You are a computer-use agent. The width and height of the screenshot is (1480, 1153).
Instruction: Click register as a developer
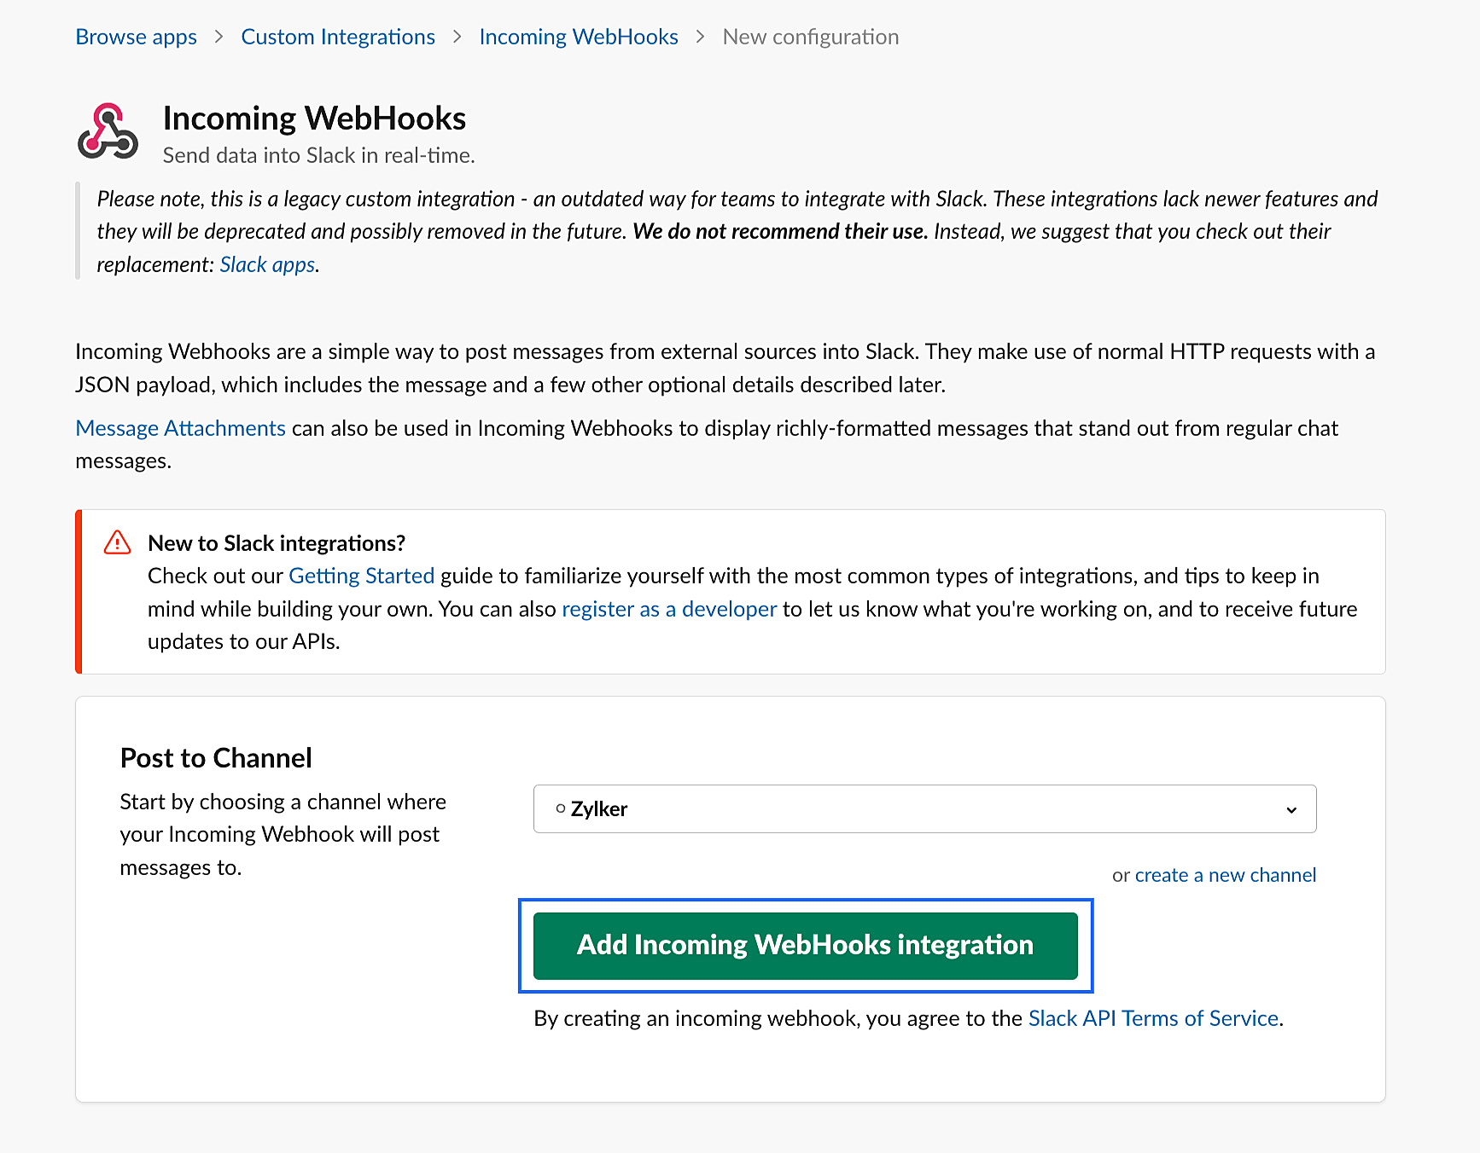[669, 608]
